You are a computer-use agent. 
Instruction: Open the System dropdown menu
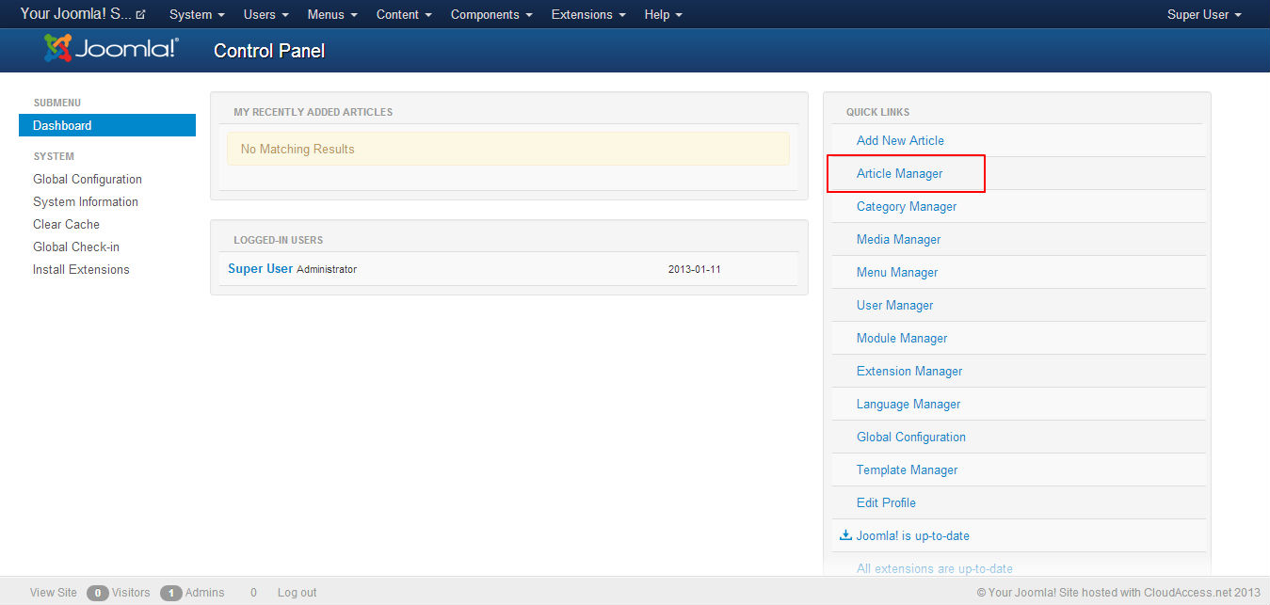click(x=197, y=15)
